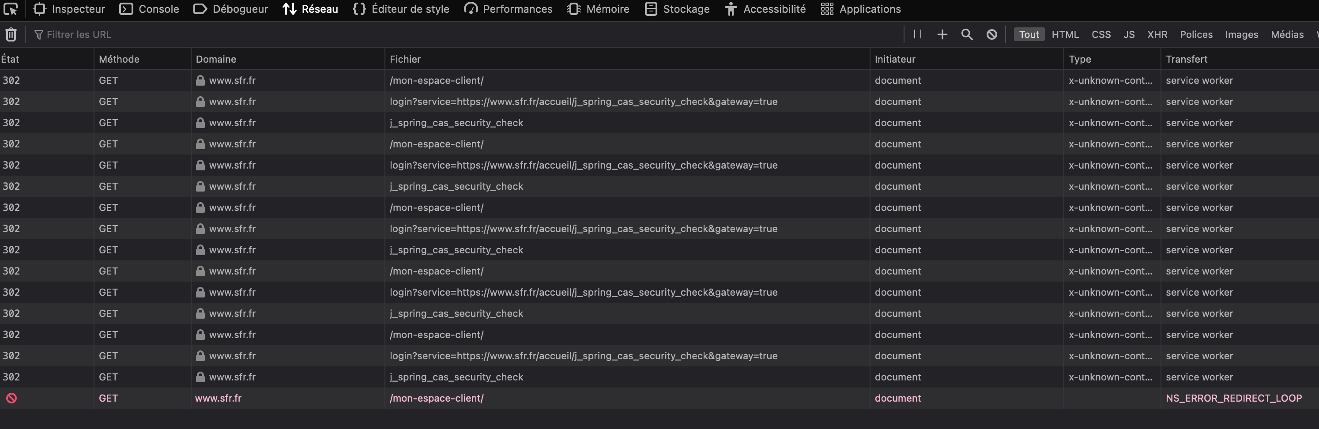Switch to the Console tab
This screenshot has width=1319, height=429.
click(149, 9)
